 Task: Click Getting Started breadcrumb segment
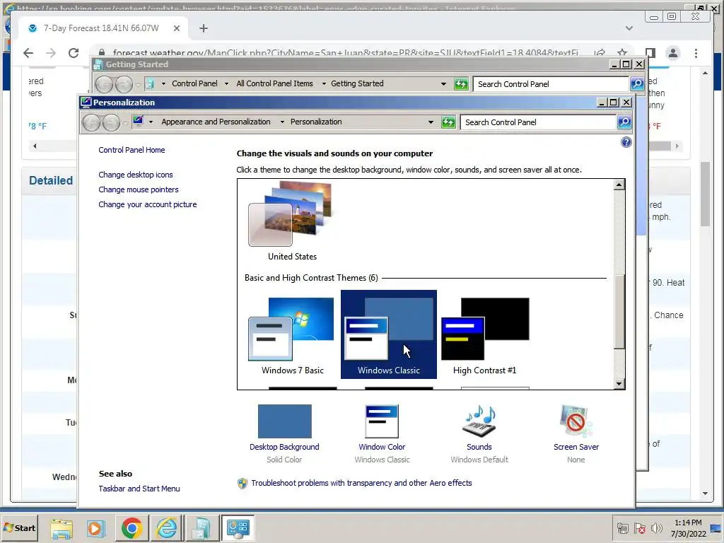(357, 83)
